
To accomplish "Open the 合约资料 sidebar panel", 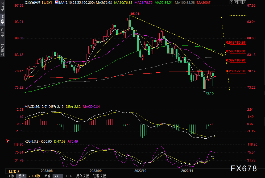I will pos(2,49).
